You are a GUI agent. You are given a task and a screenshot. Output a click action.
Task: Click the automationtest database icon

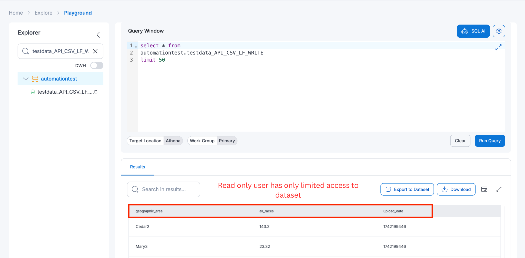(x=35, y=79)
